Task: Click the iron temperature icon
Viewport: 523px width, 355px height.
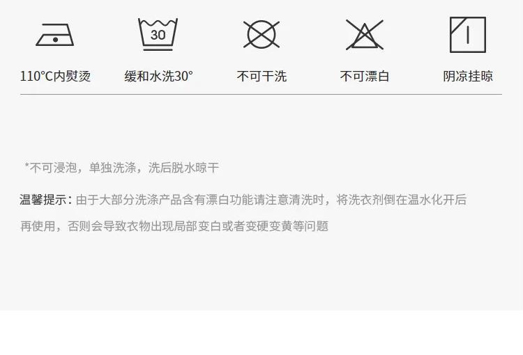Action: (x=55, y=35)
